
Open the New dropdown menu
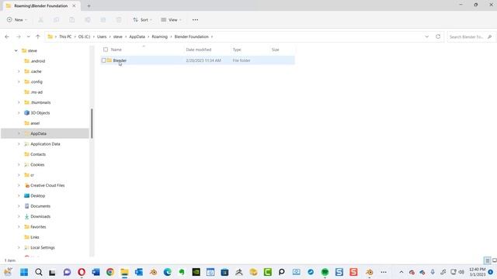pyautogui.click(x=17, y=20)
